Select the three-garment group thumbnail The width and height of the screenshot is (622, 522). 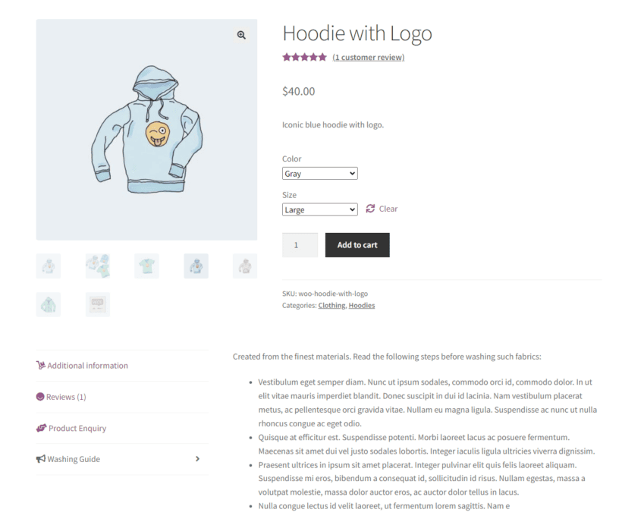click(98, 266)
